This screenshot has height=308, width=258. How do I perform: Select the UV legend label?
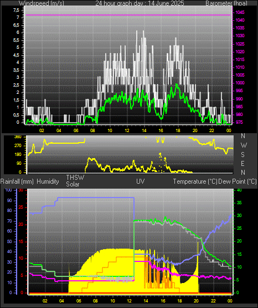(x=141, y=181)
